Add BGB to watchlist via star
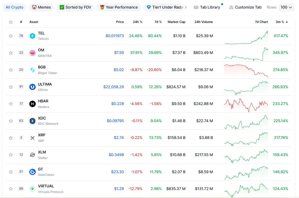 coord(11,70)
